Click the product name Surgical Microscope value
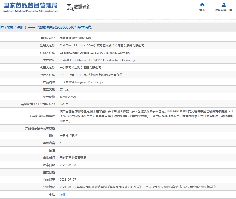236x199 pixels. tap(82, 82)
